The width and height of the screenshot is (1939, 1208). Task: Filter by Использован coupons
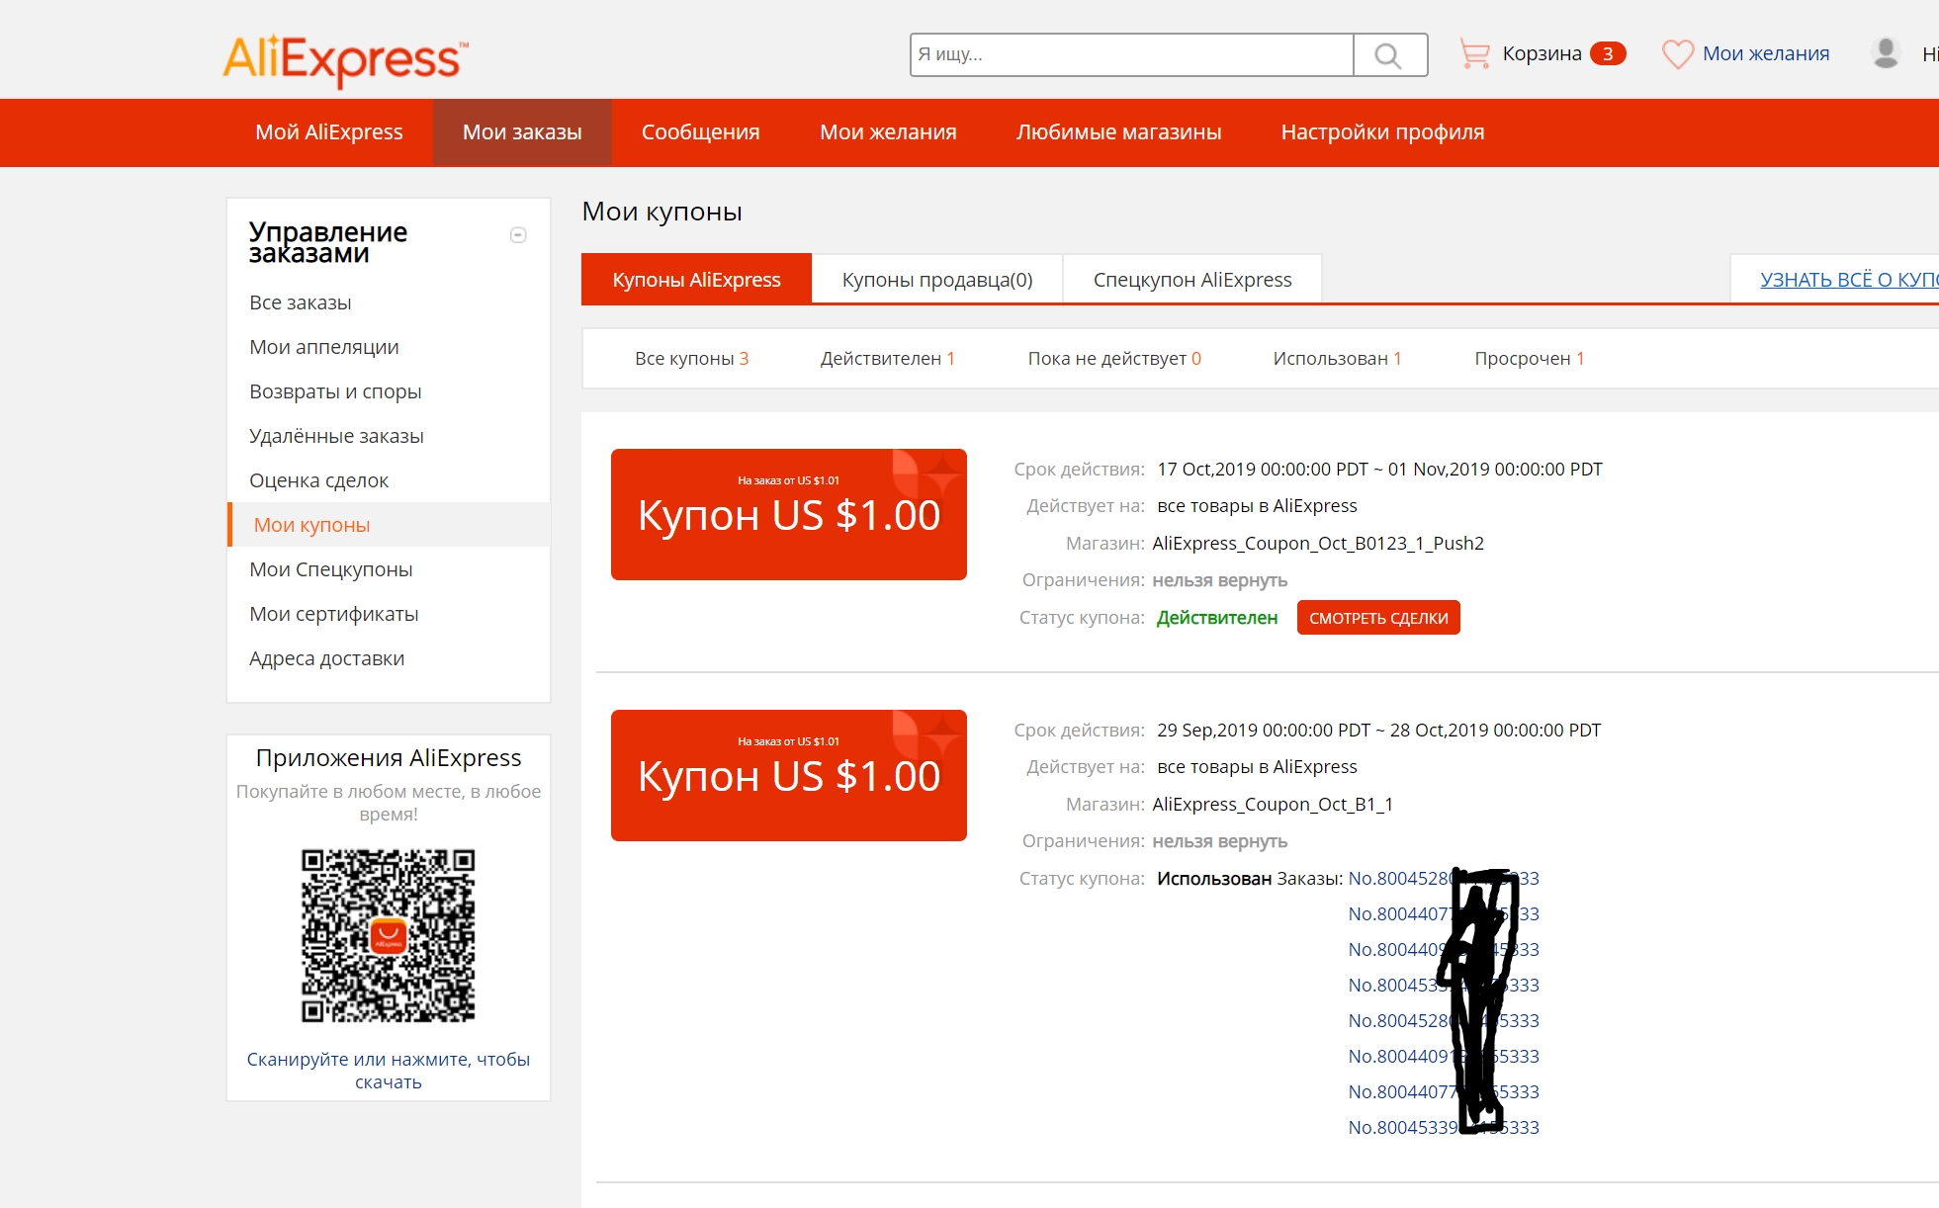point(1337,359)
